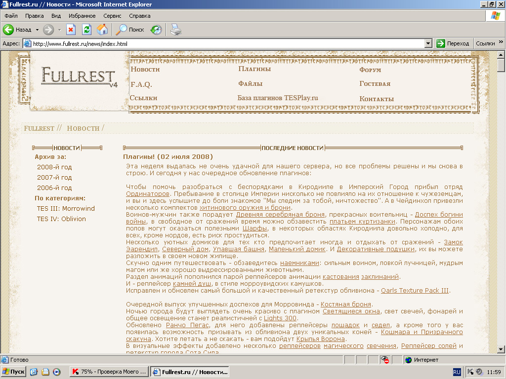
Task: Click the vertical scrollbar thumb
Action: tap(501, 66)
